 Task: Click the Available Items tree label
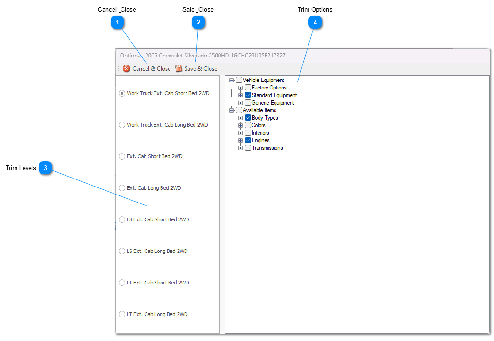[x=259, y=110]
